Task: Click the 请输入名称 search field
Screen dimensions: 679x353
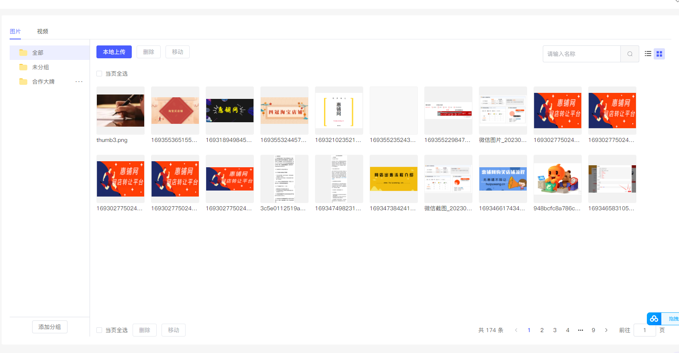Action: click(581, 54)
